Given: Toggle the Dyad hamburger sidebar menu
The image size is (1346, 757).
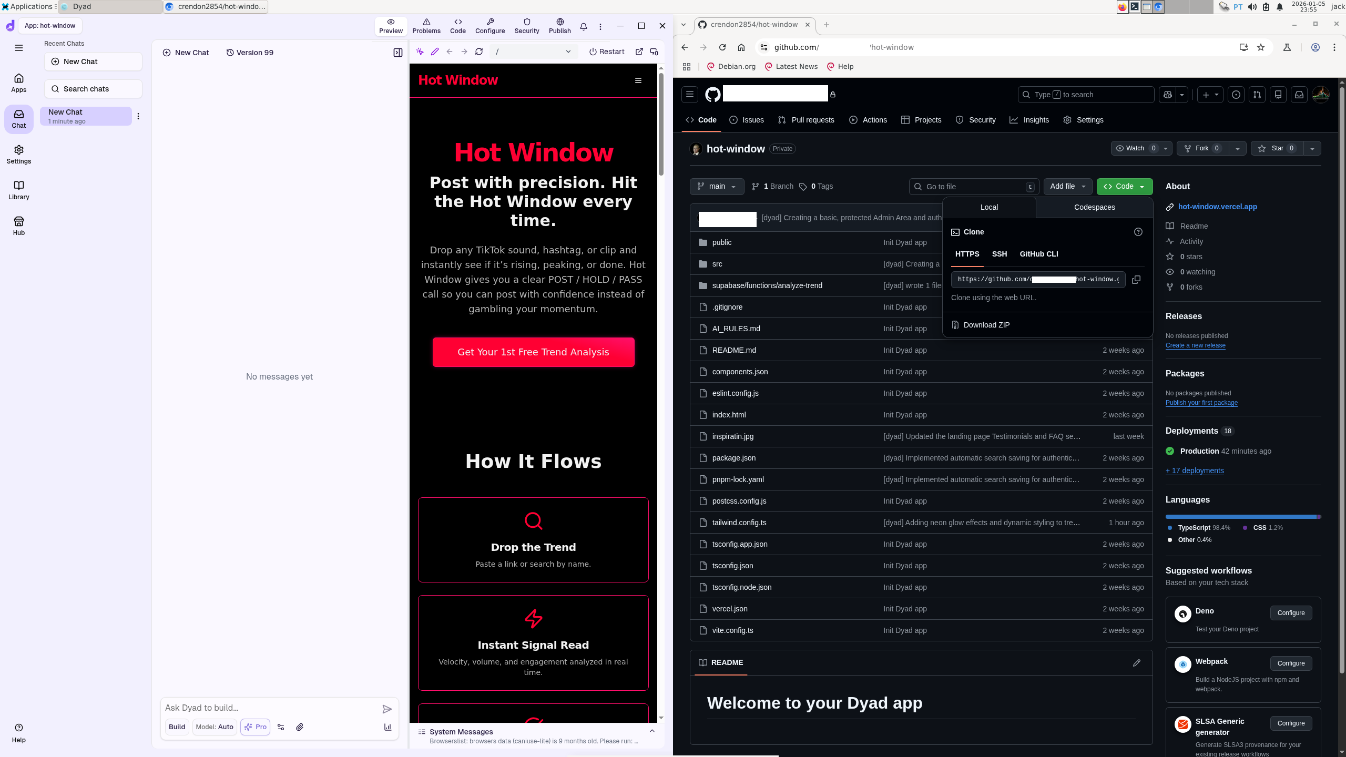Looking at the screenshot, I should pyautogui.click(x=19, y=48).
